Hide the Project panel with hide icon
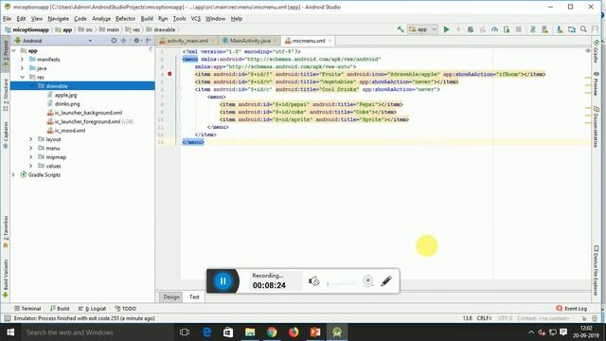Screen dimensions: 606x341 click(149, 41)
